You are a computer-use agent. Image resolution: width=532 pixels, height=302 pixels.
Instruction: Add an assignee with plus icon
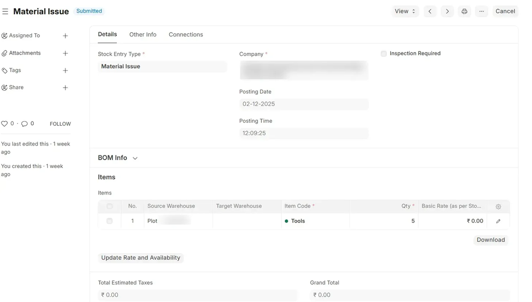pos(65,36)
